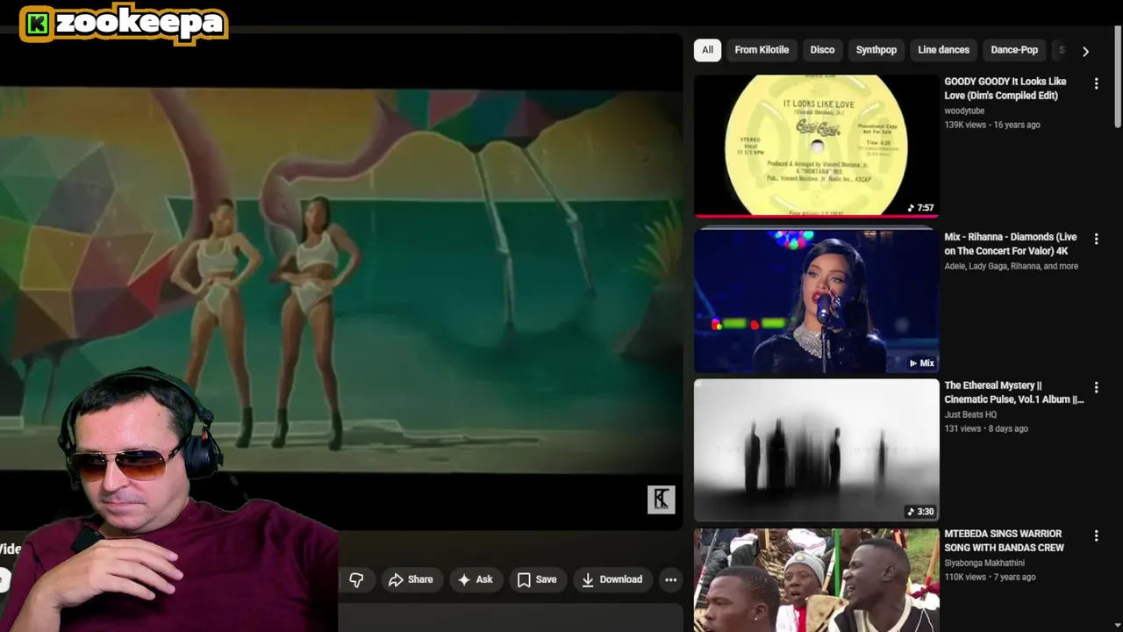Screen dimensions: 1123x632
Task: Click The Ethereal Mystery video title
Action: point(1014,392)
